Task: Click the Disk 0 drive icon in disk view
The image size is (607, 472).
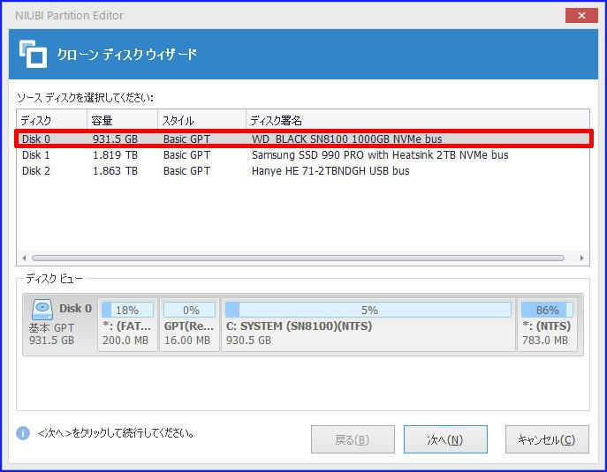Action: [x=42, y=310]
